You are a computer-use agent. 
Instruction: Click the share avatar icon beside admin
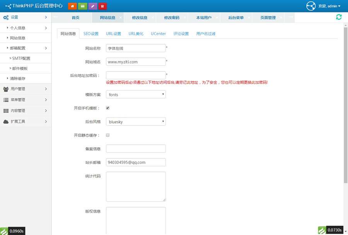311,6
